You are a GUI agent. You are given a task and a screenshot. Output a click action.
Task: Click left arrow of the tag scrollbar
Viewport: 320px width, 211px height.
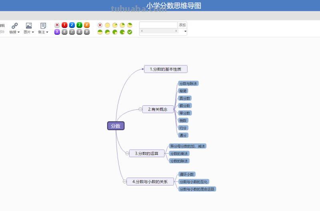point(142,31)
